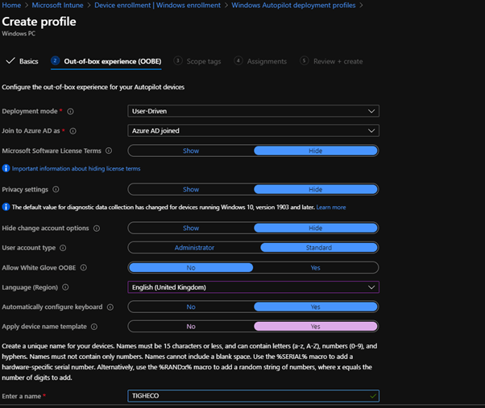Open the Learn more link
485x408 pixels.
pos(331,208)
